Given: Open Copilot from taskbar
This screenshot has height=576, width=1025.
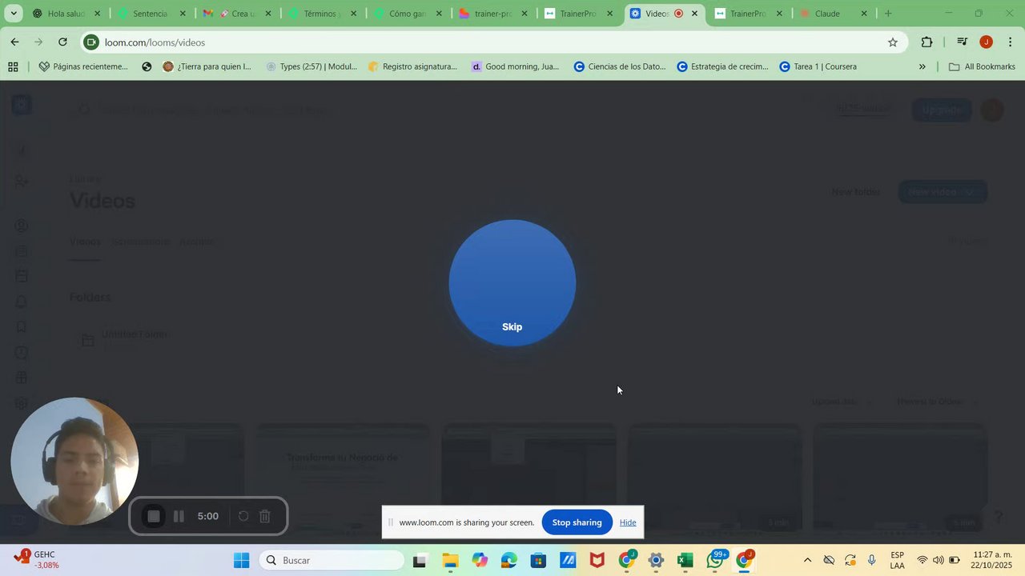Looking at the screenshot, I should pos(480,561).
